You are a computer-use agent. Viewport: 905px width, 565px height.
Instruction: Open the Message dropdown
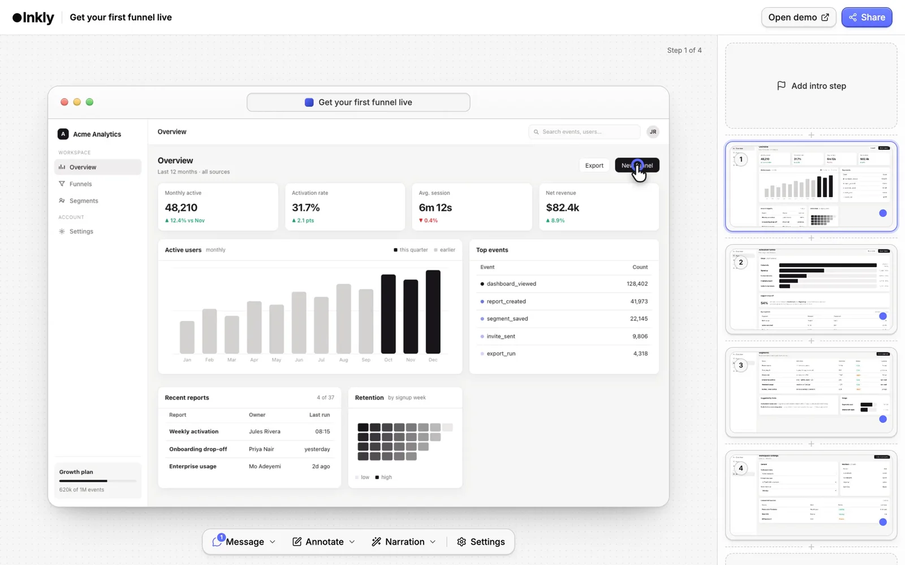click(x=244, y=542)
